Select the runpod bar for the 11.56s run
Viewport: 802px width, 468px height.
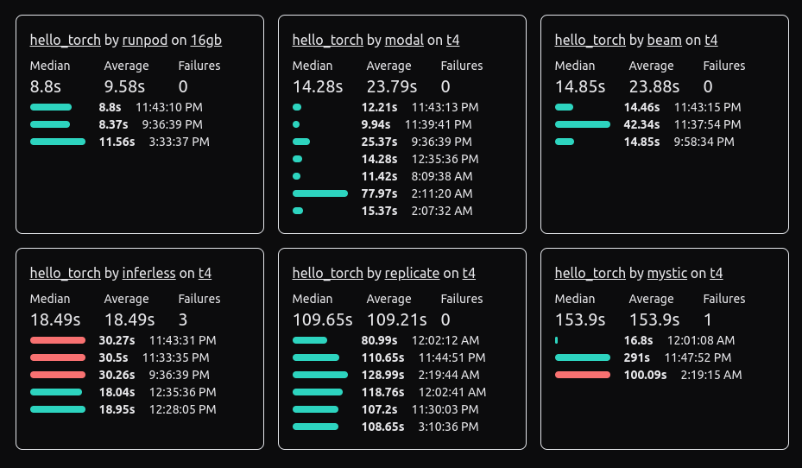pyautogui.click(x=58, y=142)
